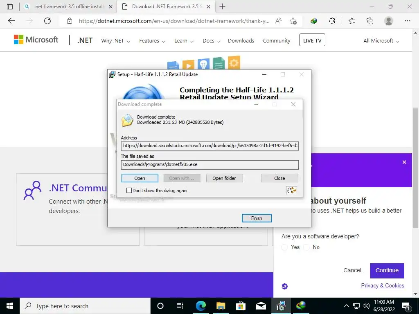Add this page to favorites star icon
The image size is (419, 314).
[293, 21]
